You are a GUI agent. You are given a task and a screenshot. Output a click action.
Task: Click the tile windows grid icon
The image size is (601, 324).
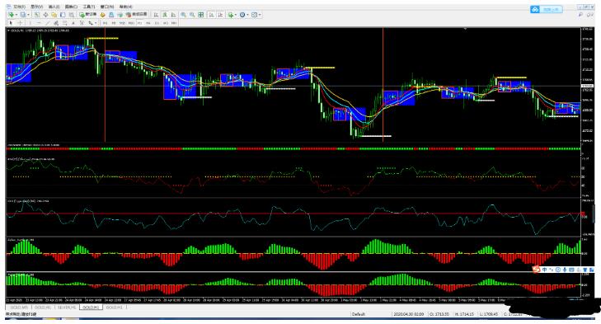(201, 15)
